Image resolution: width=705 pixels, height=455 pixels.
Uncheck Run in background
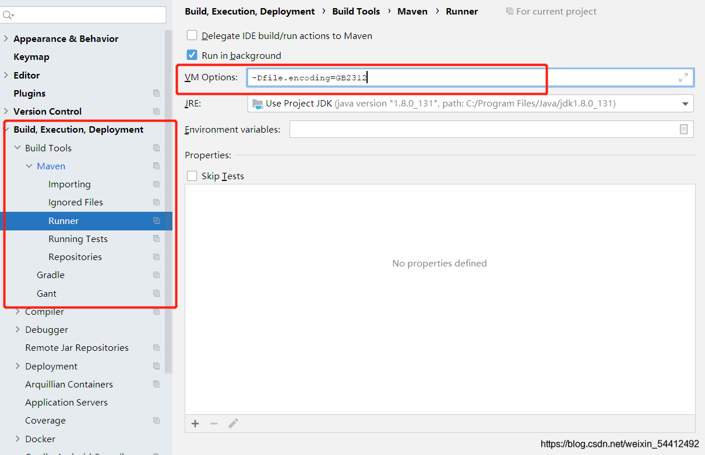192,55
